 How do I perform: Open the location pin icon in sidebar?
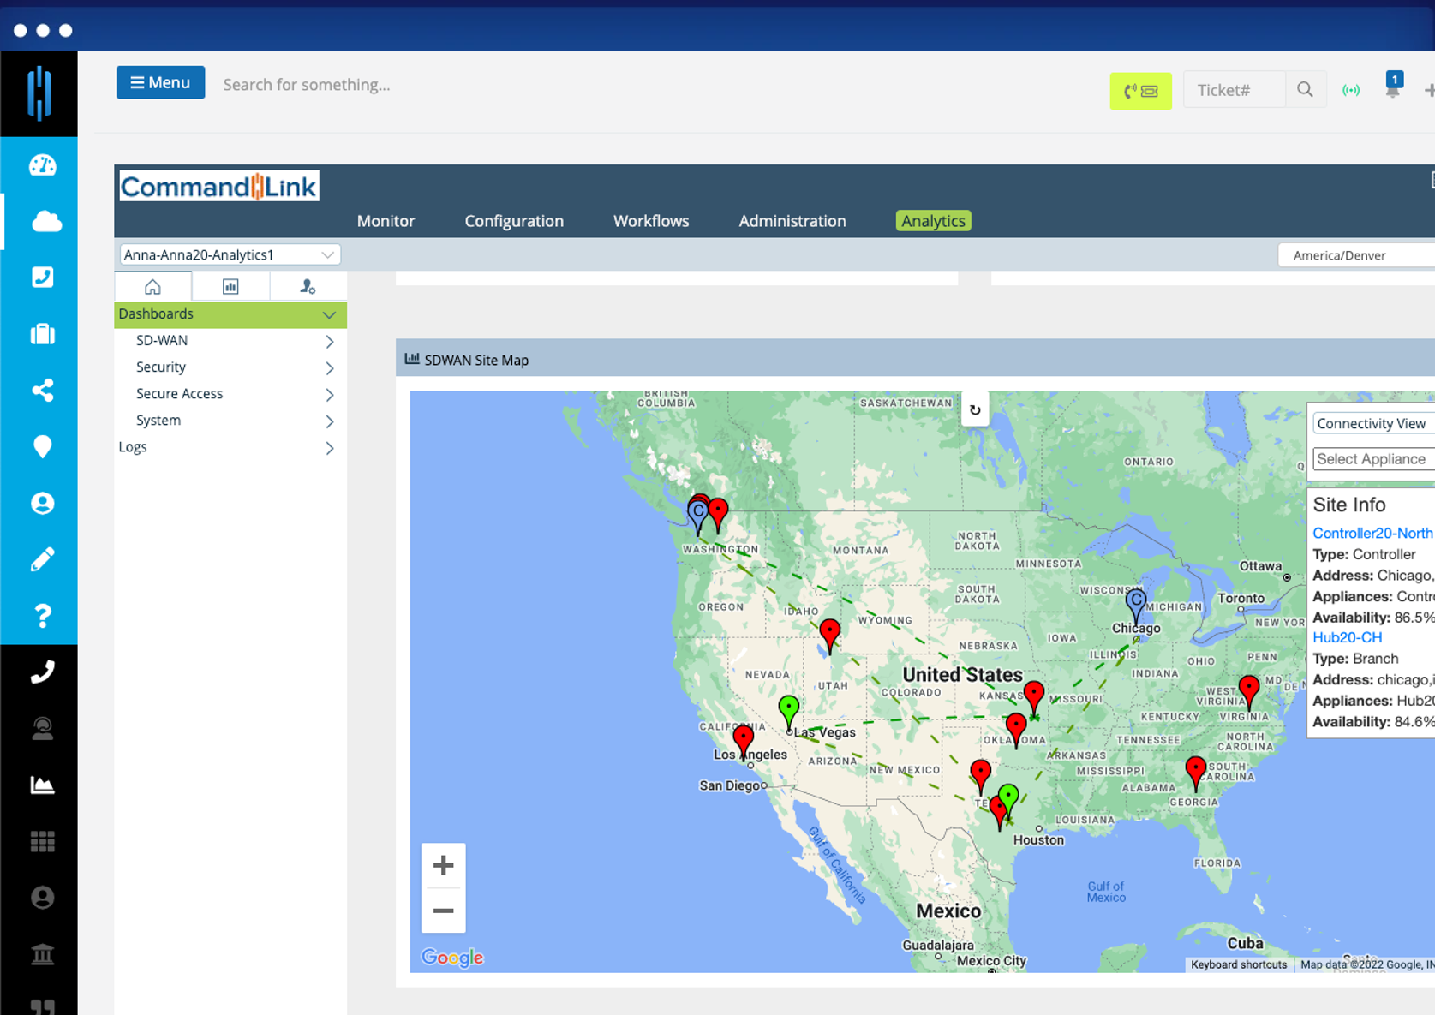pyautogui.click(x=42, y=446)
